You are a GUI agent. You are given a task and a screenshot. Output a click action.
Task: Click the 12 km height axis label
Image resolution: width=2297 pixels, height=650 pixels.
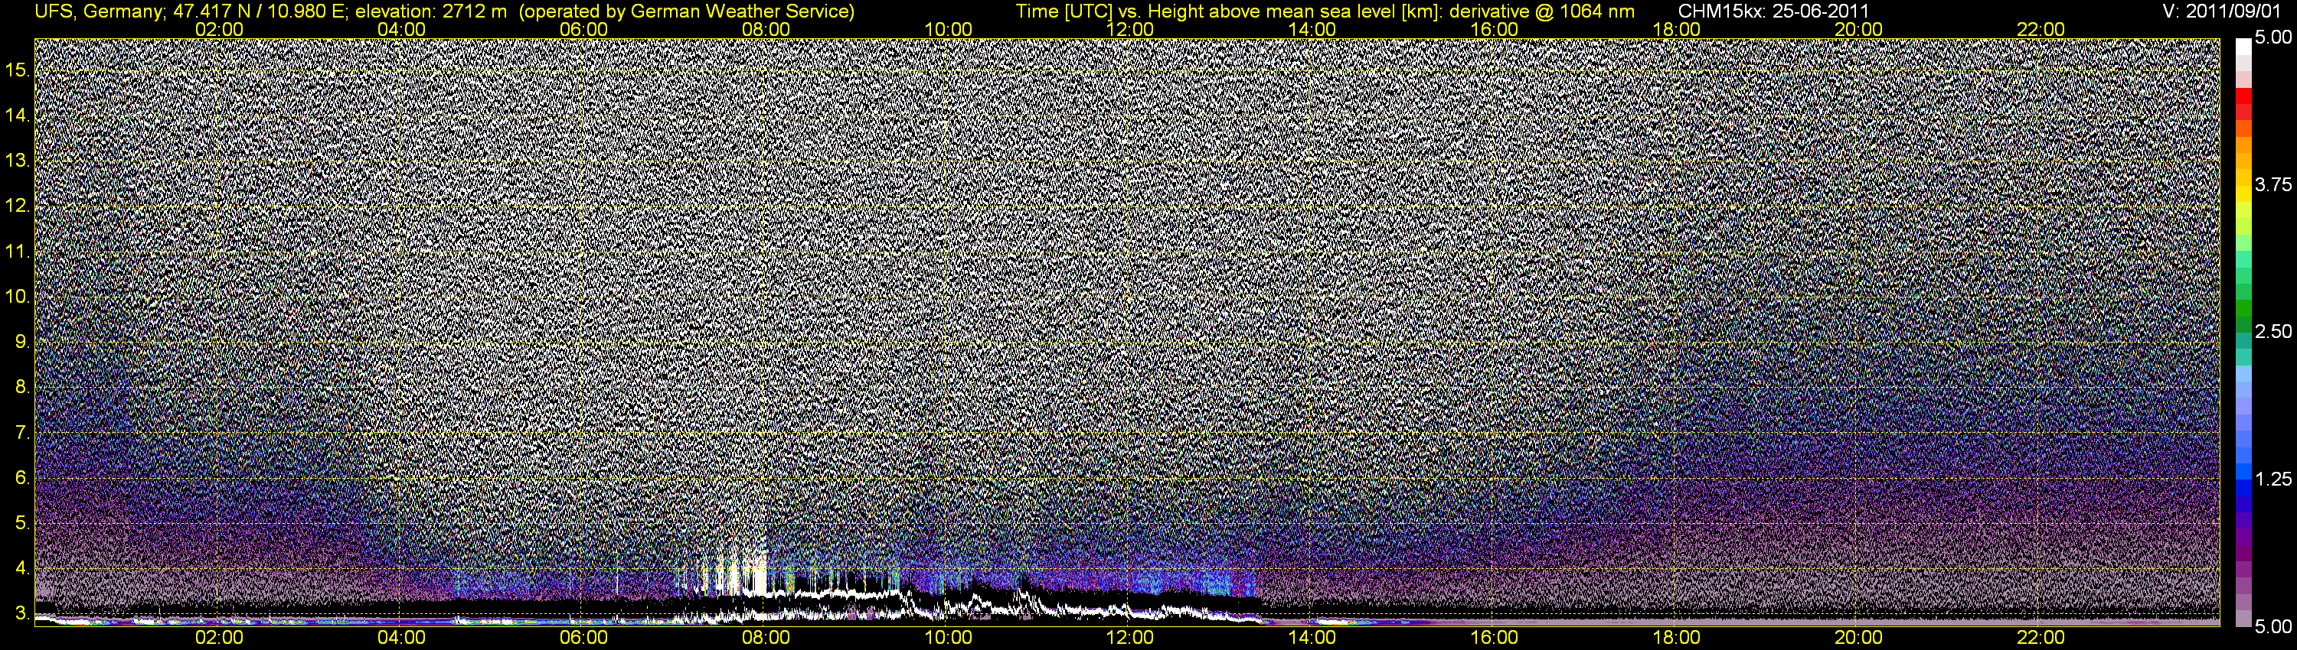coord(17,206)
